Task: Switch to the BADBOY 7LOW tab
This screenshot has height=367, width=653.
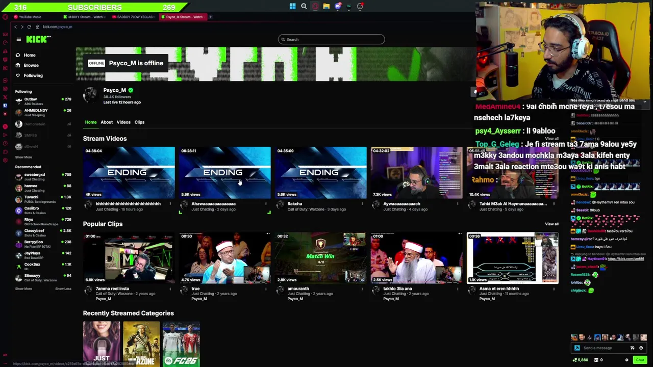Action: (133, 17)
